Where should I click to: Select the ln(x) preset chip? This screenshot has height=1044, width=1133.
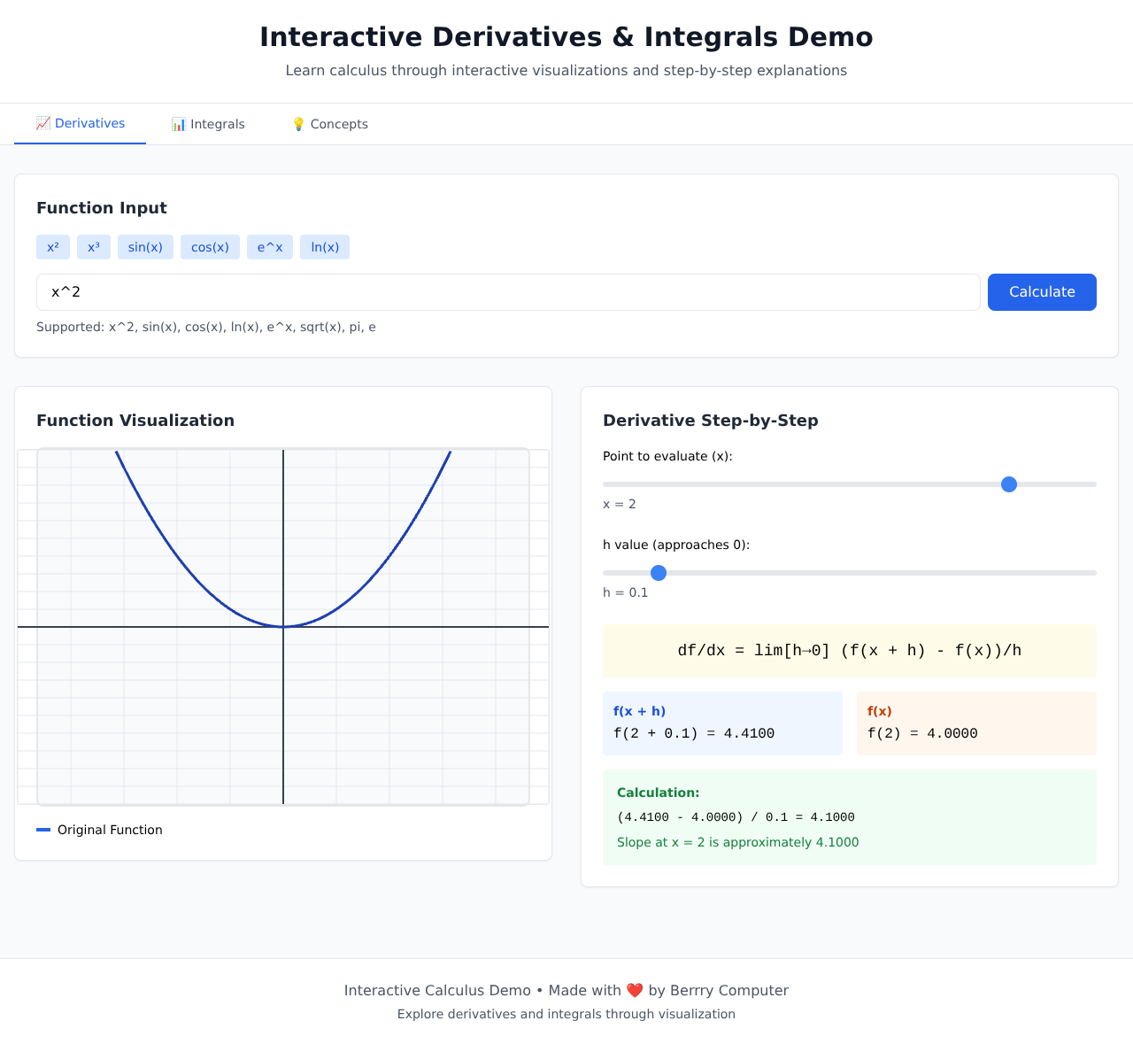click(x=325, y=247)
